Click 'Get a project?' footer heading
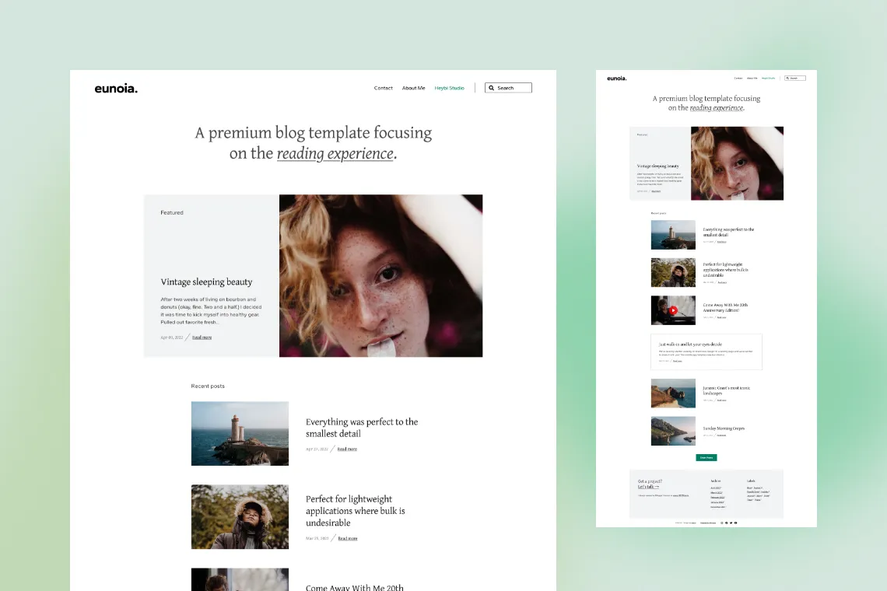This screenshot has width=887, height=591. 650,481
